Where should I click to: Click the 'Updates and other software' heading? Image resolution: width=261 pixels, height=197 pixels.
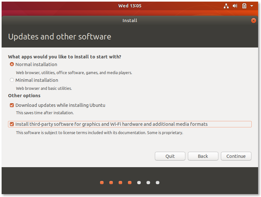[60, 37]
